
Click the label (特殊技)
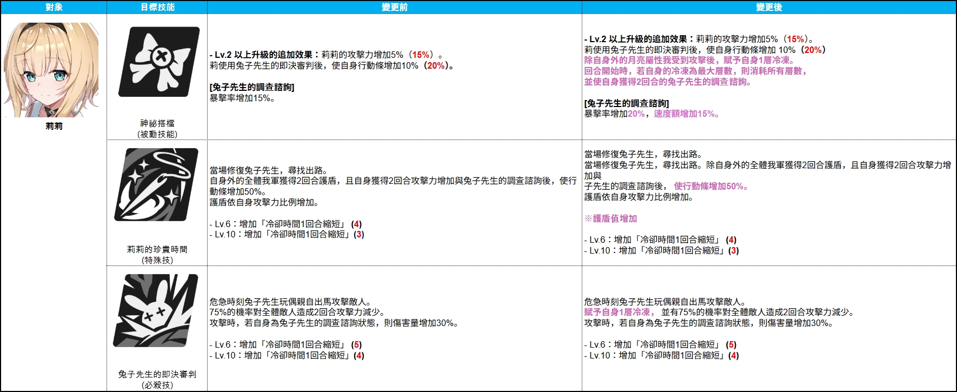[157, 260]
